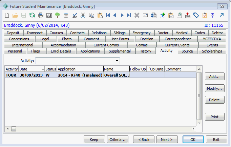Image resolution: width=231 pixels, height=147 pixels.
Task: Click the horizontal scrollbar right arrow
Action: point(193,129)
